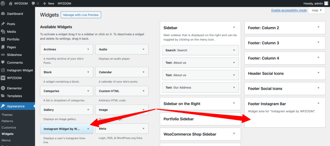The height and width of the screenshot is (146, 330).
Task: Click the plus New icon in admin bar
Action: point(44,3)
